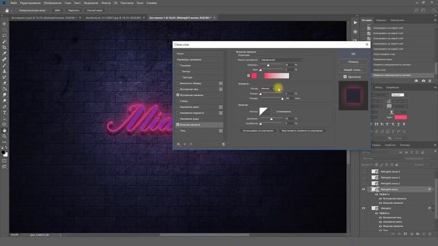Open the Фильтр menu

coord(106,3)
